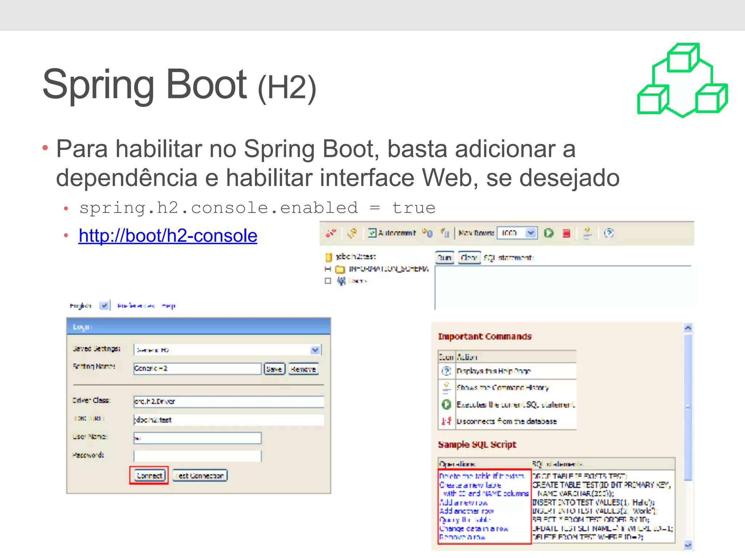Click the Help question-mark icon in toolbar

(x=609, y=233)
